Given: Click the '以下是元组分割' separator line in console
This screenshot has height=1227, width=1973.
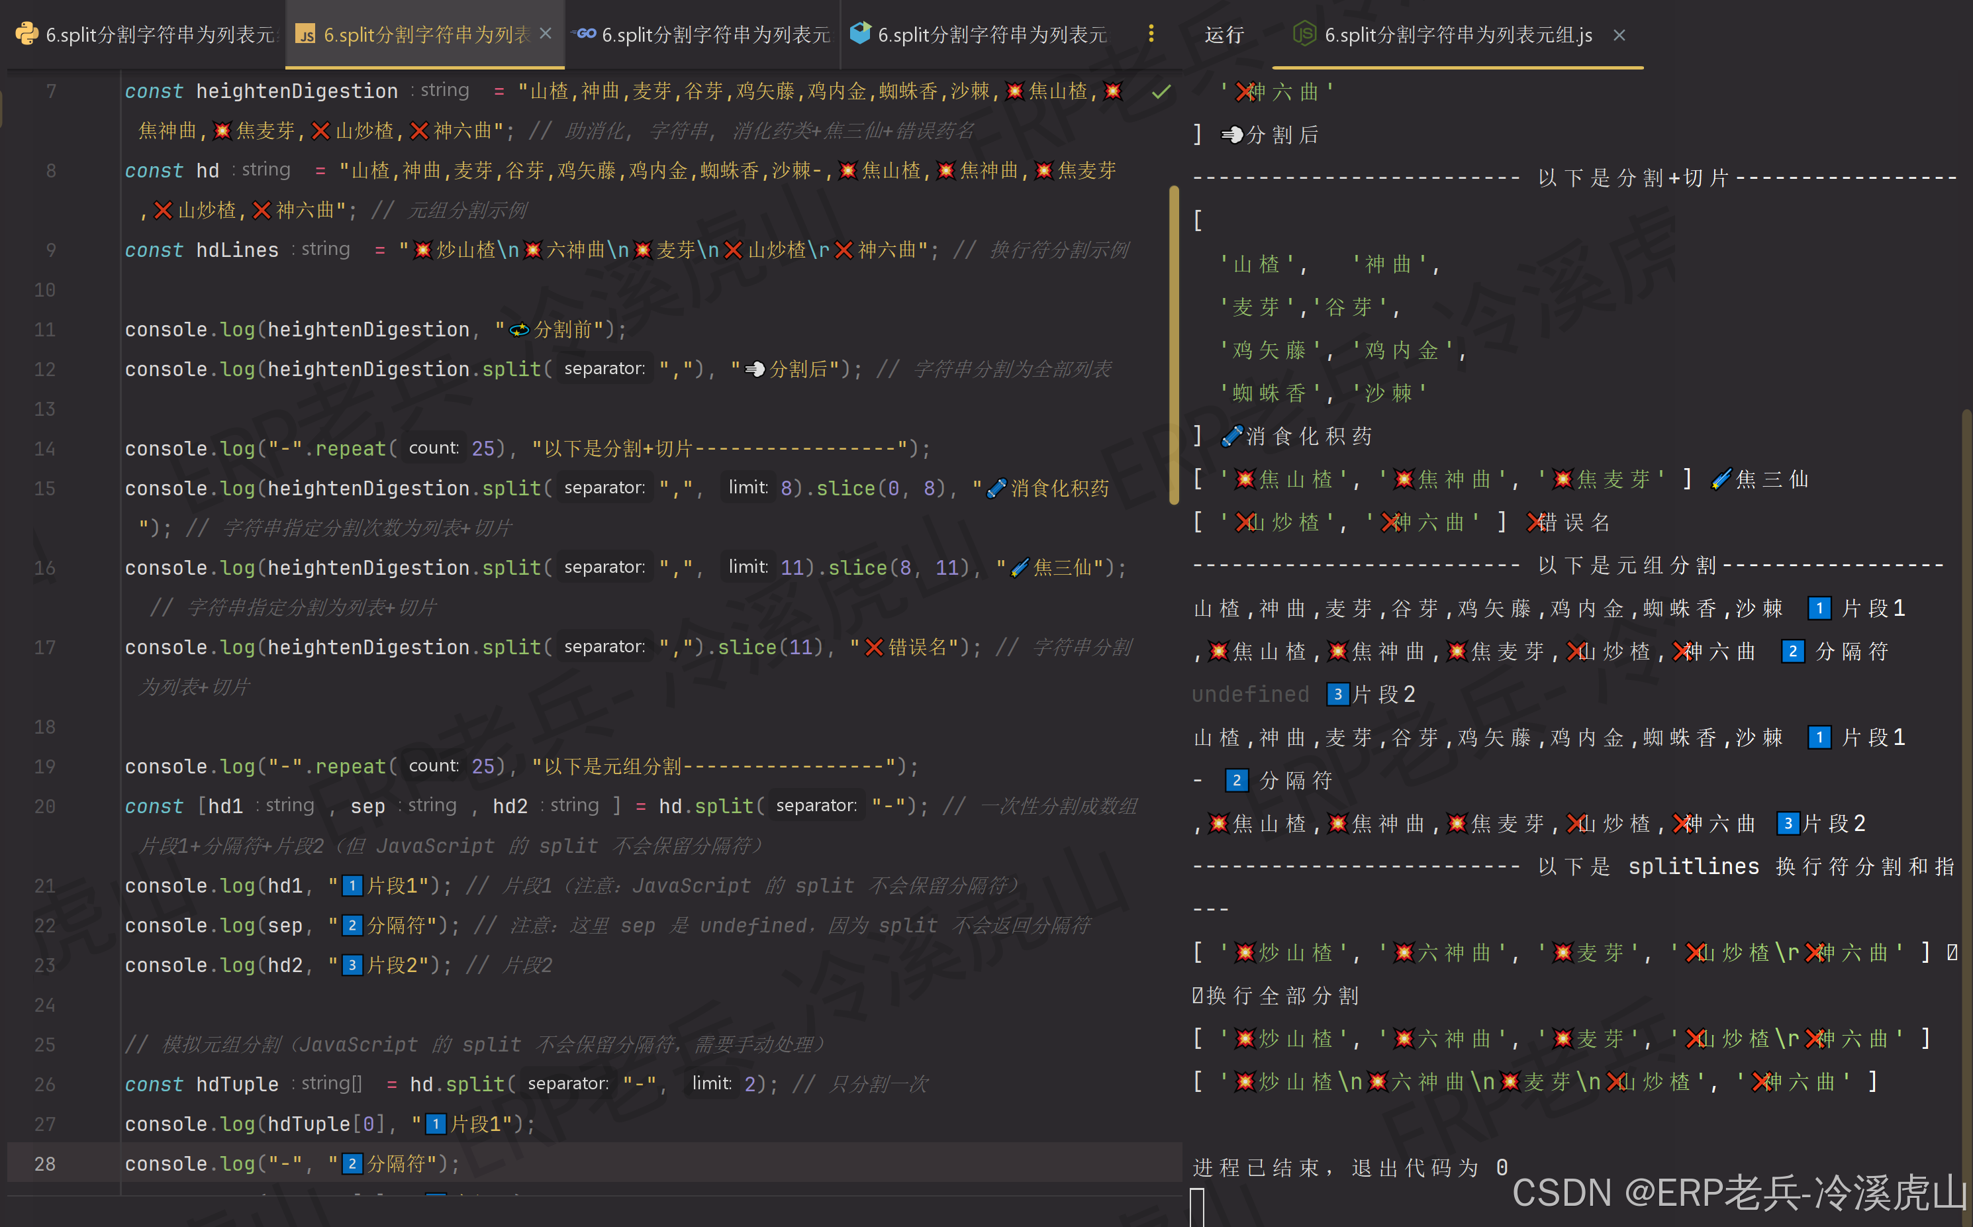Looking at the screenshot, I should pos(1568,565).
